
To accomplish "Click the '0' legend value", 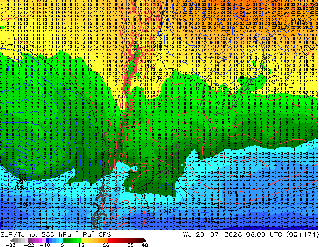I will point(62,245).
